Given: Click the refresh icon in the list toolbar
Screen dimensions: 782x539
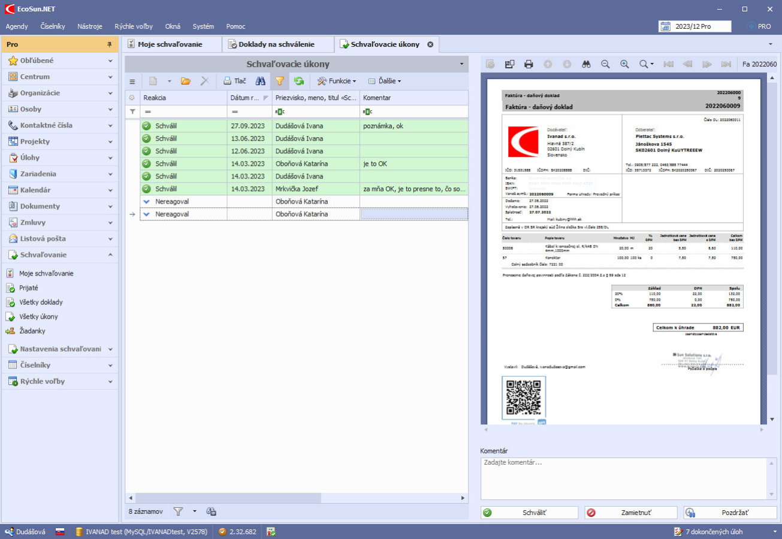Looking at the screenshot, I should click(x=298, y=81).
